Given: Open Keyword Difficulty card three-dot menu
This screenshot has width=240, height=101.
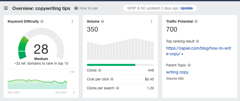Looking at the screenshot, I should point(72,21).
